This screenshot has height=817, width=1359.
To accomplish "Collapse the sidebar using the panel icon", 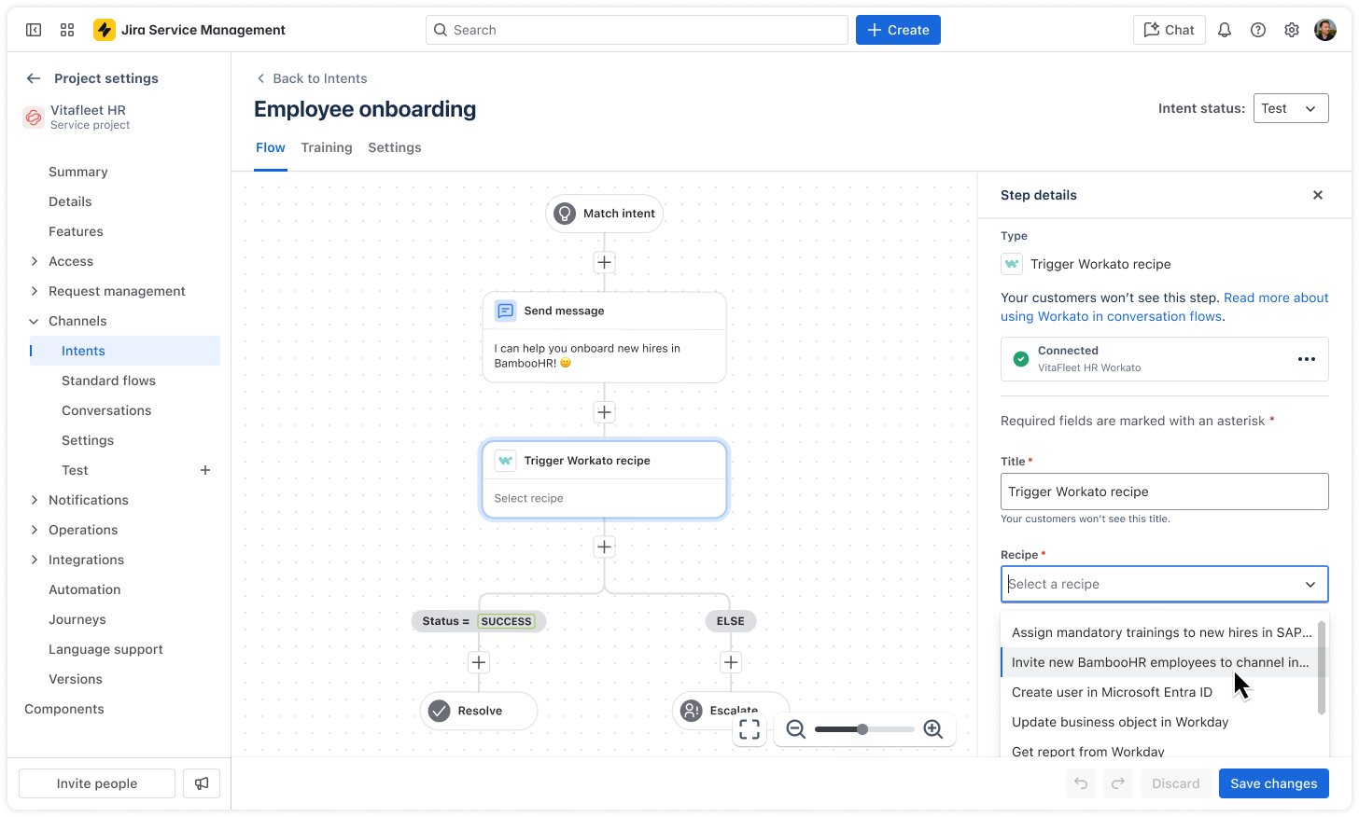I will point(34,29).
